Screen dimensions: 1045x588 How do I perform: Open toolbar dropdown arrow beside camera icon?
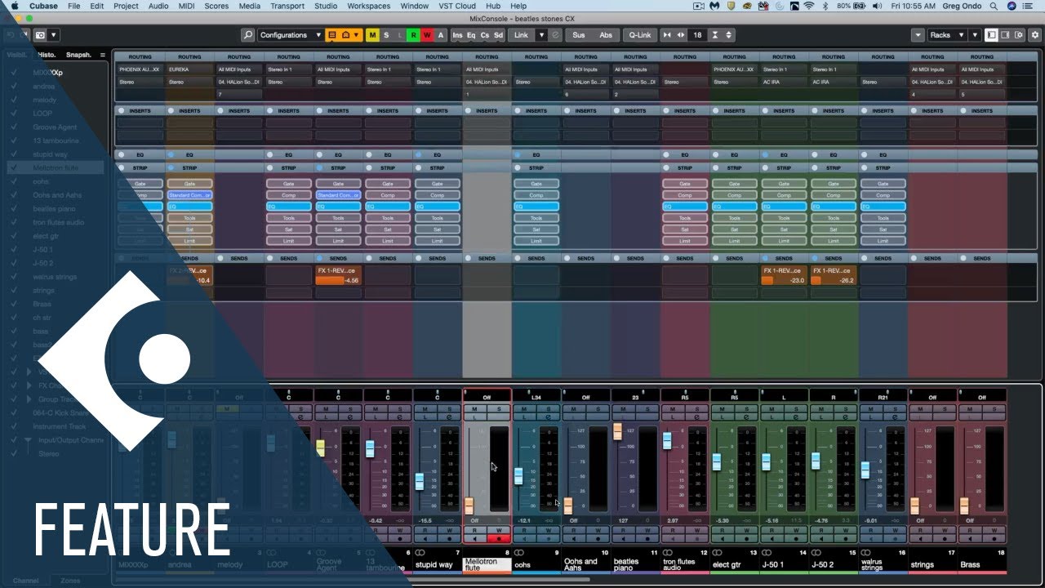[53, 35]
